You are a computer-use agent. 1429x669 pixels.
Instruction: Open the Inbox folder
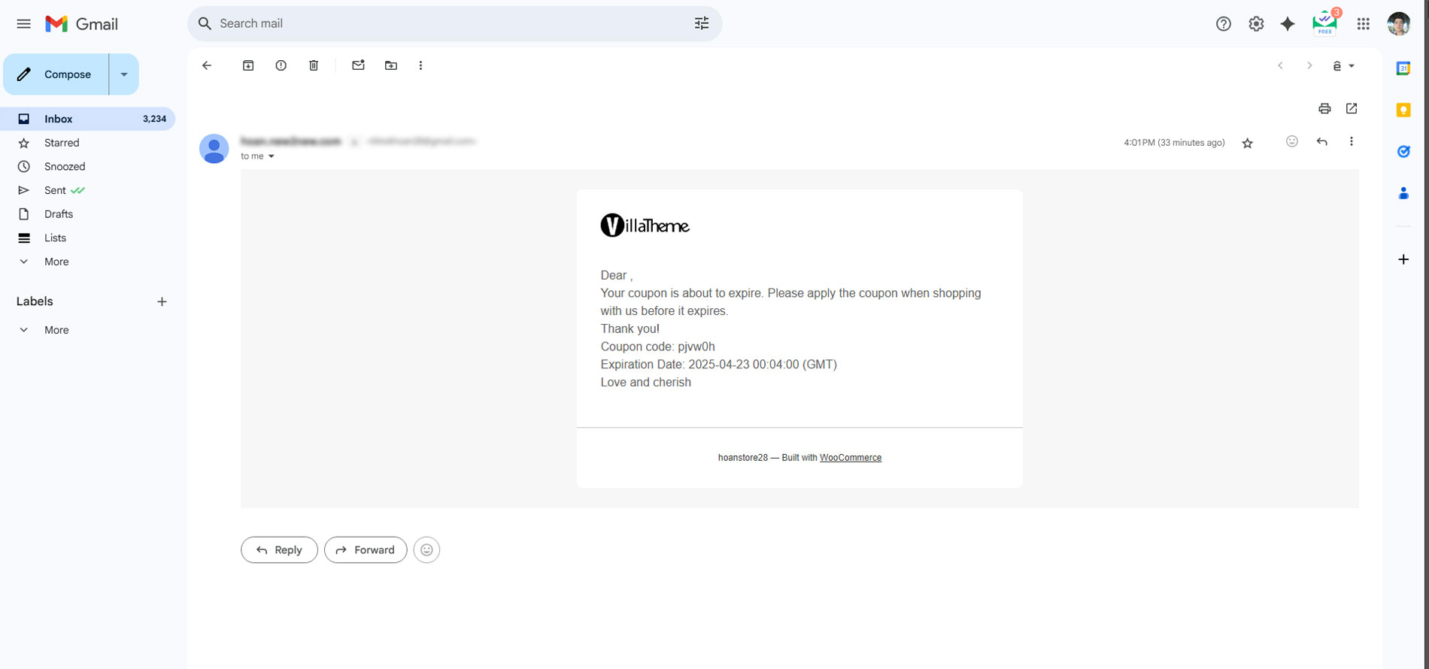pos(89,119)
